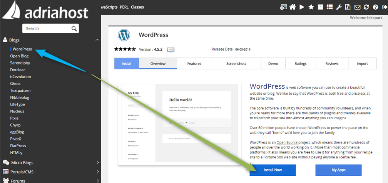Open help via question mark icon

pos(375,7)
